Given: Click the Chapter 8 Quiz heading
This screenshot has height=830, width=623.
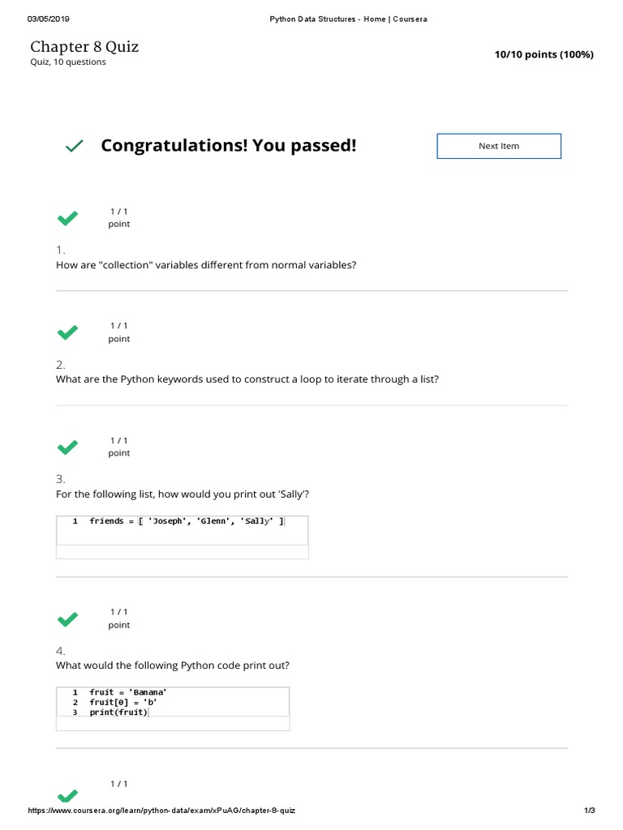Looking at the screenshot, I should tap(84, 47).
